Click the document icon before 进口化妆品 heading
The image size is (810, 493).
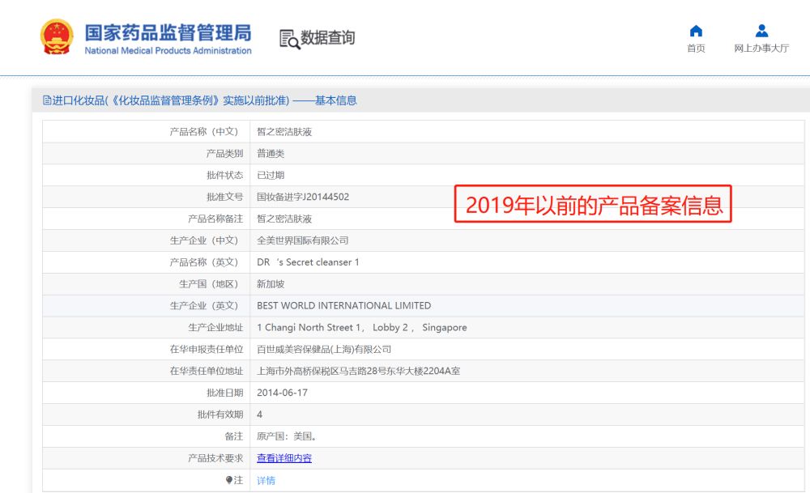[47, 100]
